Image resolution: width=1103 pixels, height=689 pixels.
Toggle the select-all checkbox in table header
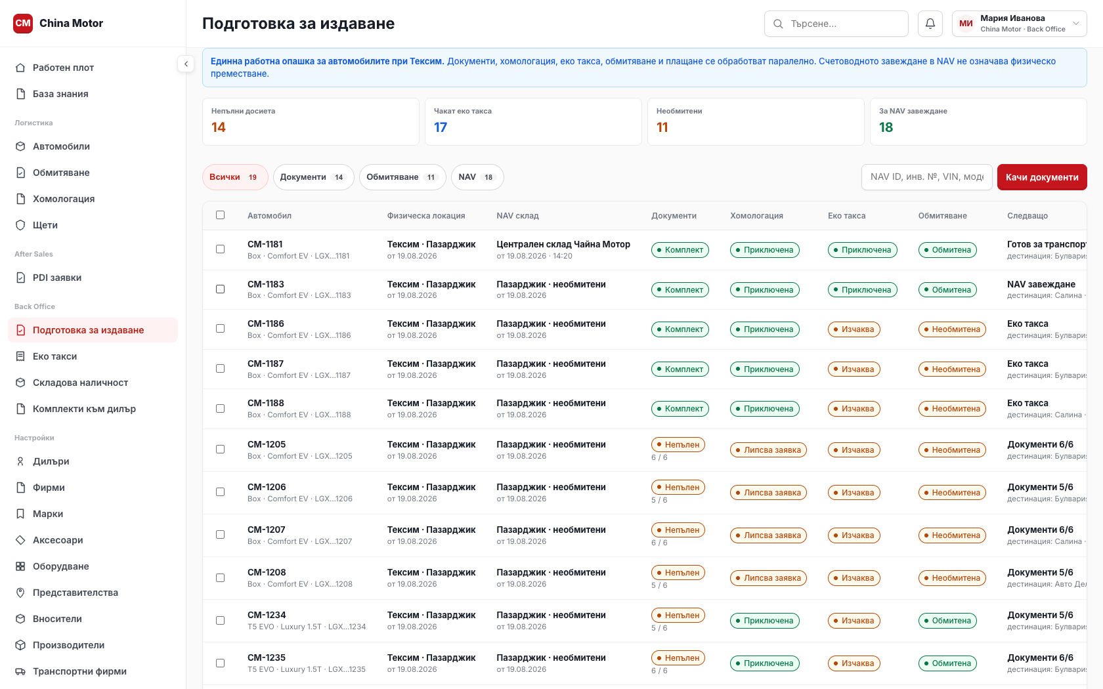click(221, 215)
